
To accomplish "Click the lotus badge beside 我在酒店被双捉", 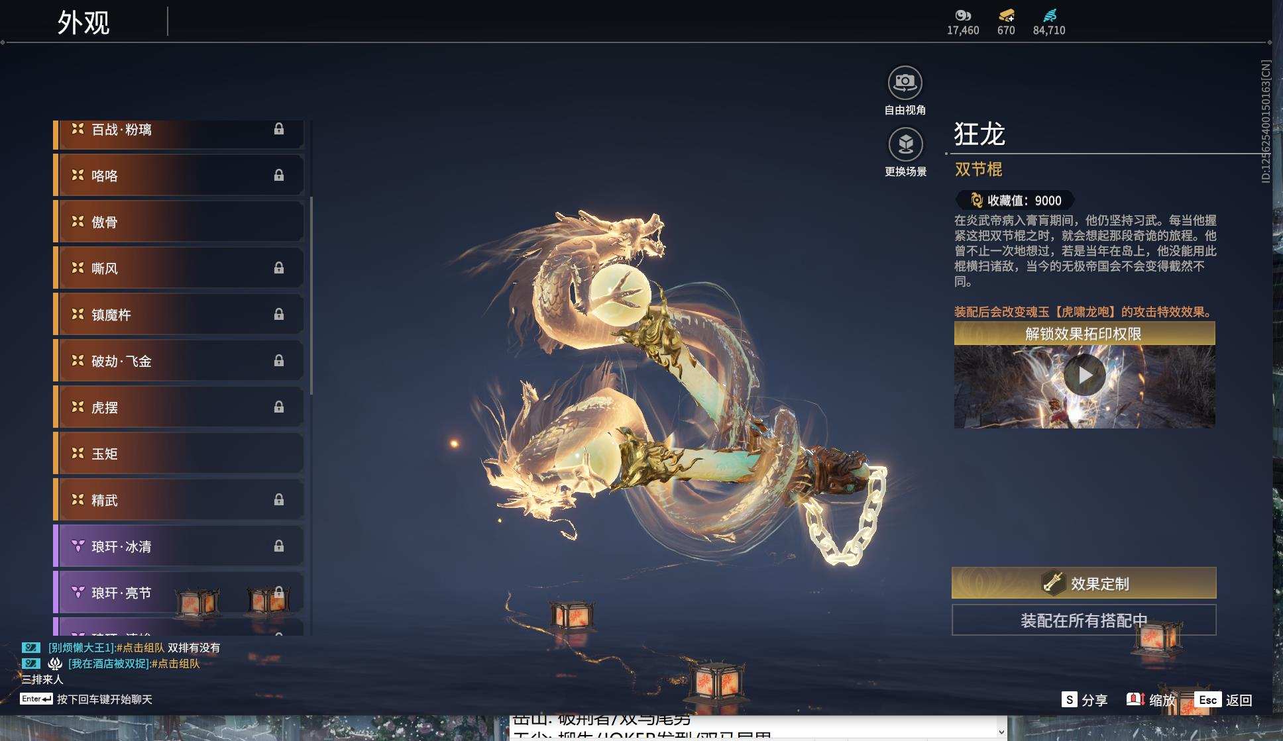I will (55, 664).
